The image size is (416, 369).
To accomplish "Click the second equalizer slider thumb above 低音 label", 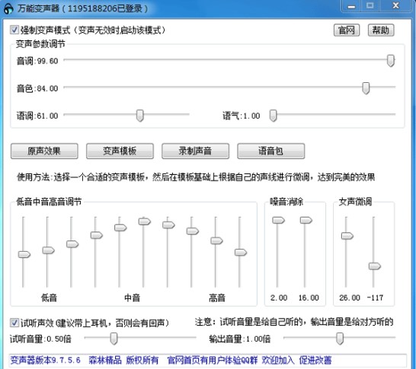I will click(48, 250).
